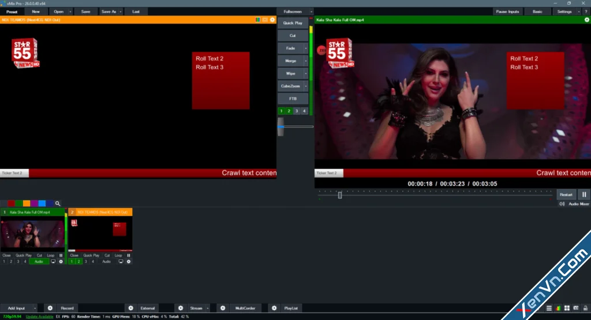Image resolution: width=591 pixels, height=320 pixels.
Task: Open the list view icon in bottom bar
Action: 549,308
